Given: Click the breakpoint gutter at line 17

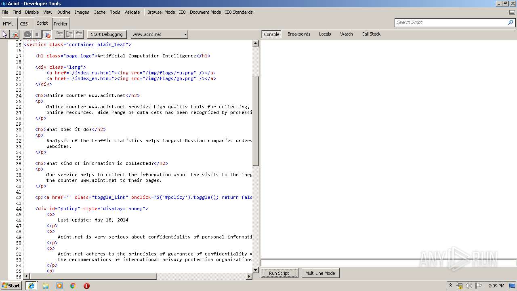Looking at the screenshot, I should coord(4,56).
